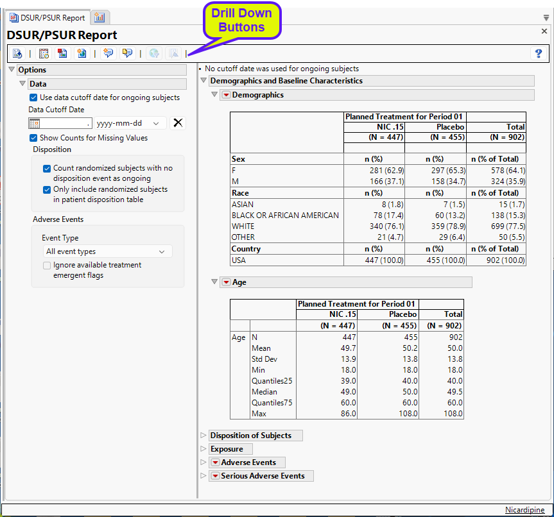This screenshot has width=554, height=517.
Task: Toggle Show Counts for Missing Values checkbox
Action: coord(33,138)
